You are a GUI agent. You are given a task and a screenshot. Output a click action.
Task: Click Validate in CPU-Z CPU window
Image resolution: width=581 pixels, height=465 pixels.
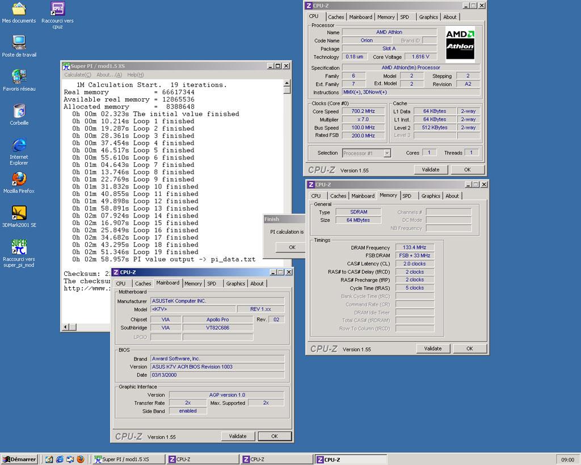(x=431, y=169)
